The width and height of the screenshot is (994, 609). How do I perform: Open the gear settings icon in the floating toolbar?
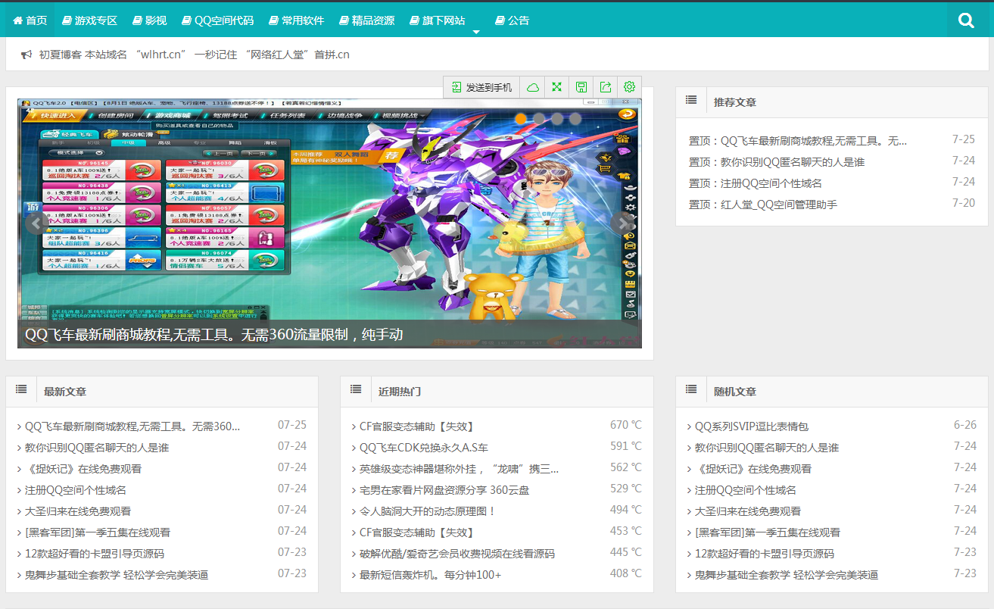coord(629,87)
